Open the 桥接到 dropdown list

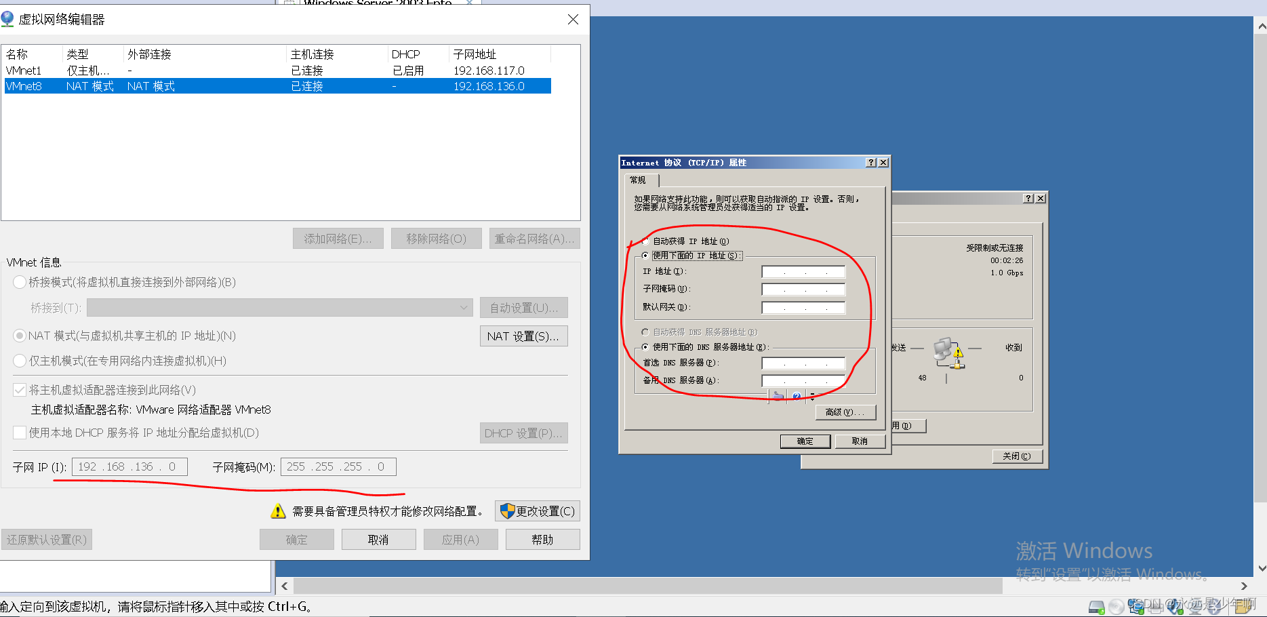280,308
